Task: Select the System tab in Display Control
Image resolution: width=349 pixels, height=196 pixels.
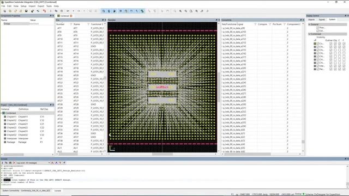Action: 332,20
